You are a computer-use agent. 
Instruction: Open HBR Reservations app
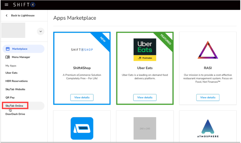(x=17, y=81)
